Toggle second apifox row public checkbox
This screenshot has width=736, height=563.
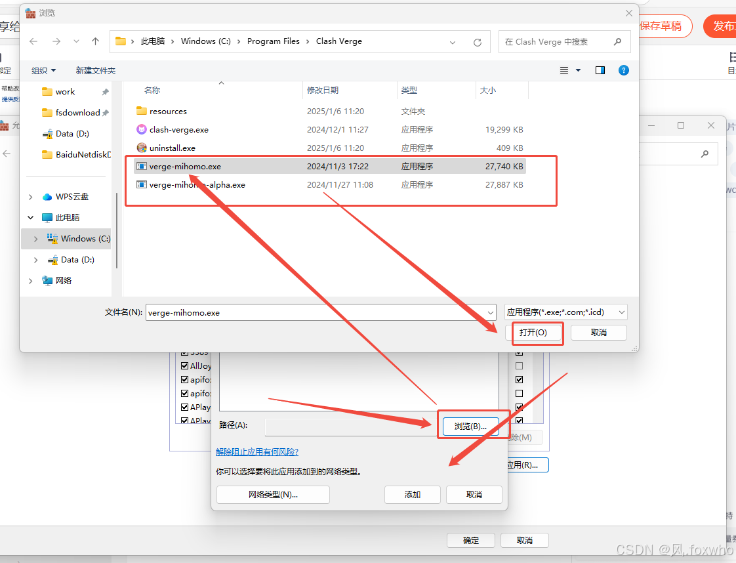coord(519,394)
